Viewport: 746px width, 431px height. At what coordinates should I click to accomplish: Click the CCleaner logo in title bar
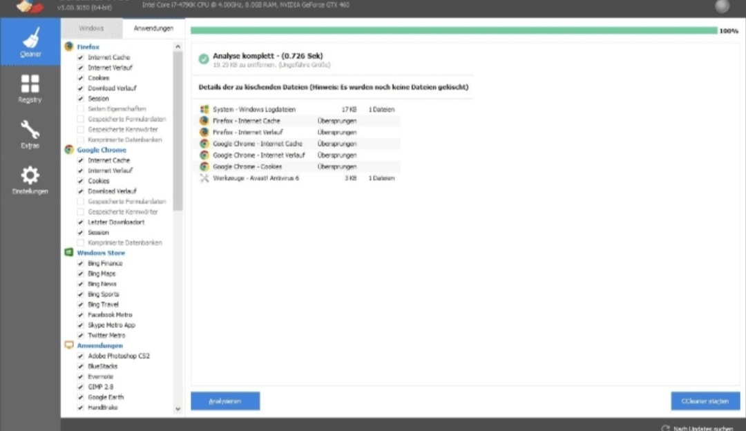point(30,6)
